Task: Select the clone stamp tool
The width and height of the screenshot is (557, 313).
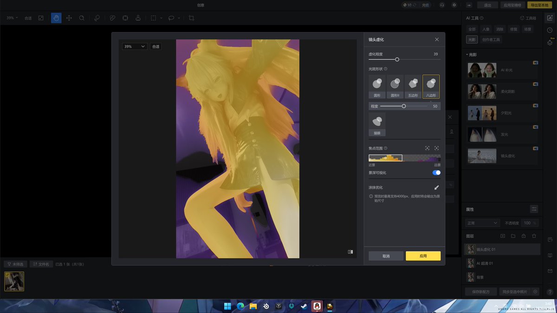Action: click(138, 18)
